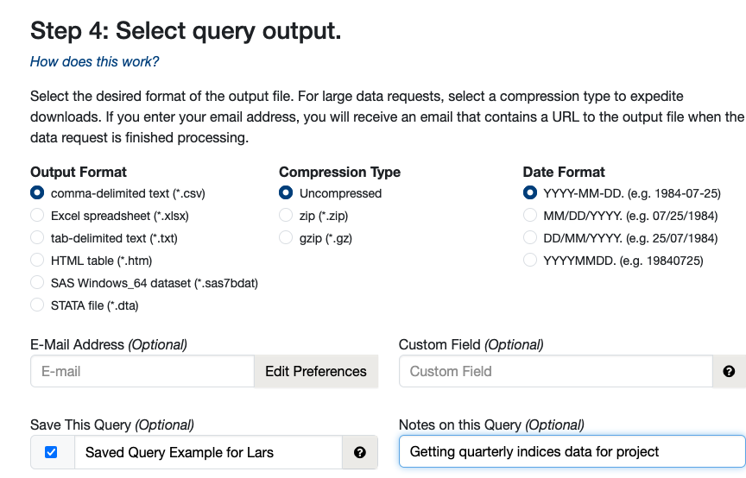Pick SAS Windows_64 dataset format
746x478 pixels.
[37, 283]
